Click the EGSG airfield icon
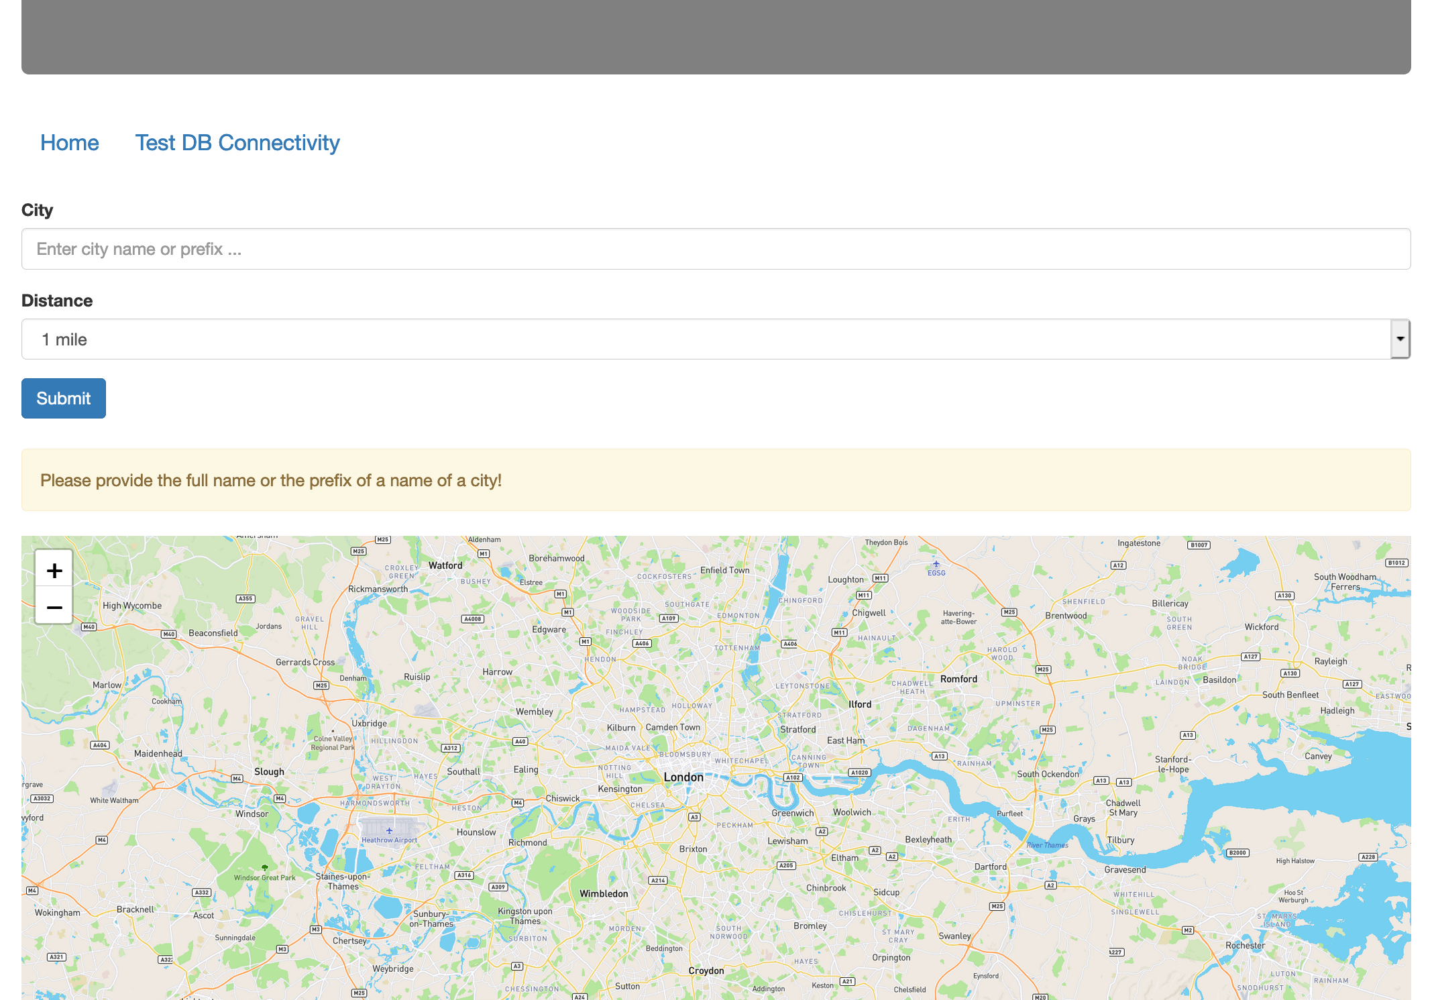The width and height of the screenshot is (1434, 1000). tap(936, 564)
